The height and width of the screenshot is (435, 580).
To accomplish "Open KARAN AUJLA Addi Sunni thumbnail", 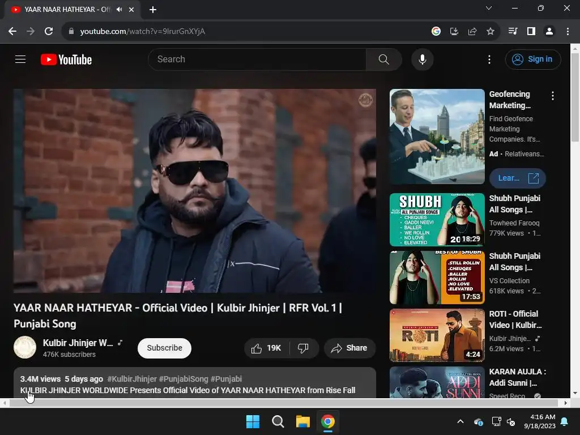I will (437, 382).
